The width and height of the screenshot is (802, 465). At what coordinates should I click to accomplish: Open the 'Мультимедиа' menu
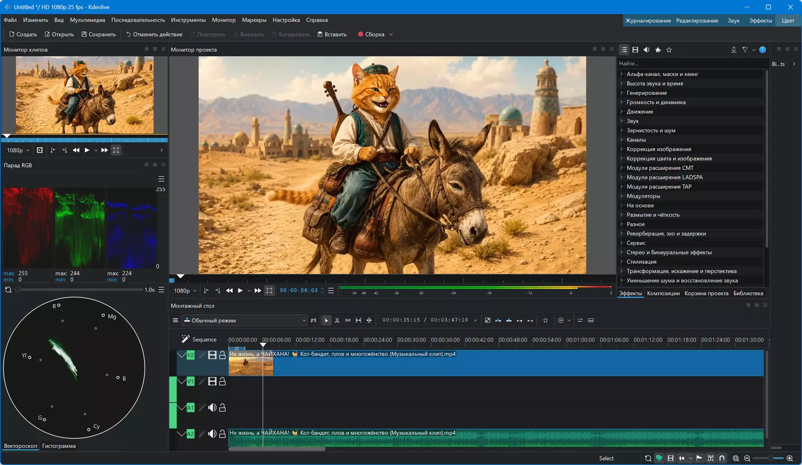click(x=88, y=20)
